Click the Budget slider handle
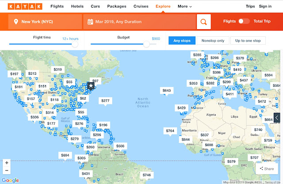 (146, 44)
